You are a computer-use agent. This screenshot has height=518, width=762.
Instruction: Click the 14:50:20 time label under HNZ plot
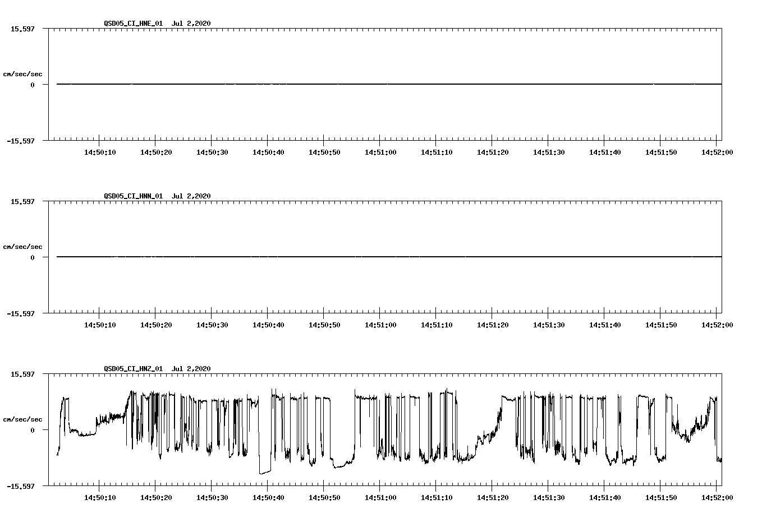(x=156, y=498)
